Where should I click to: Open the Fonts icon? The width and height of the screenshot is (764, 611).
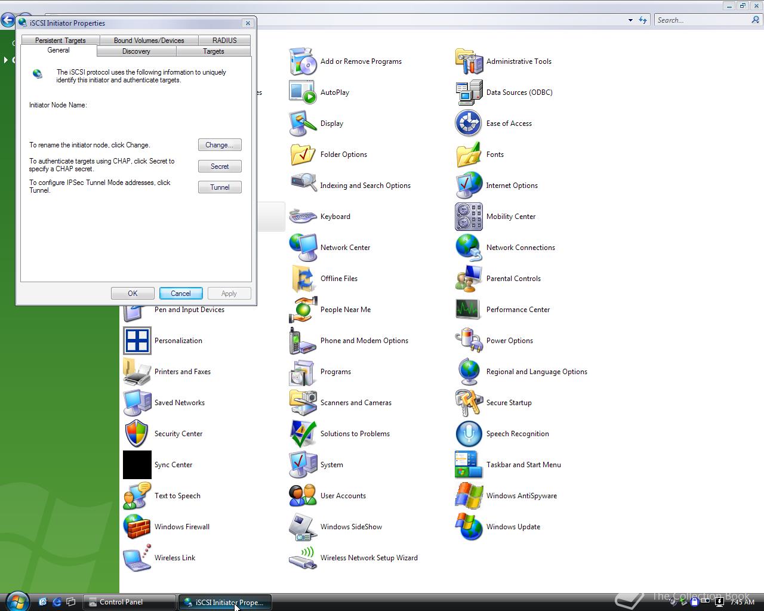469,155
